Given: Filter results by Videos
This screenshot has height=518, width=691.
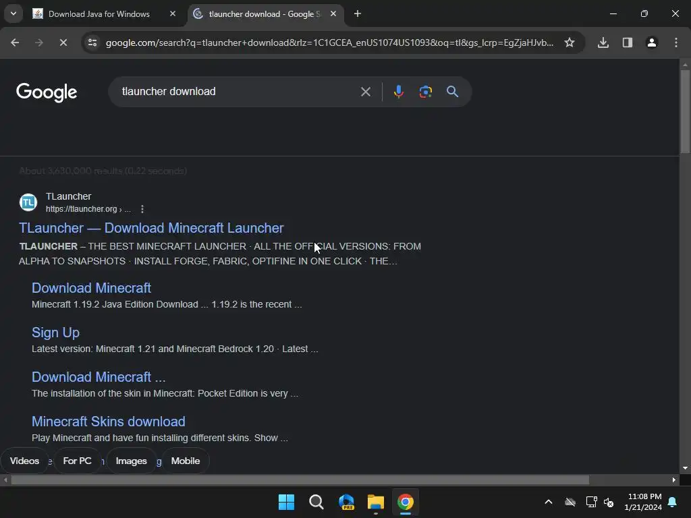Looking at the screenshot, I should click(x=25, y=461).
